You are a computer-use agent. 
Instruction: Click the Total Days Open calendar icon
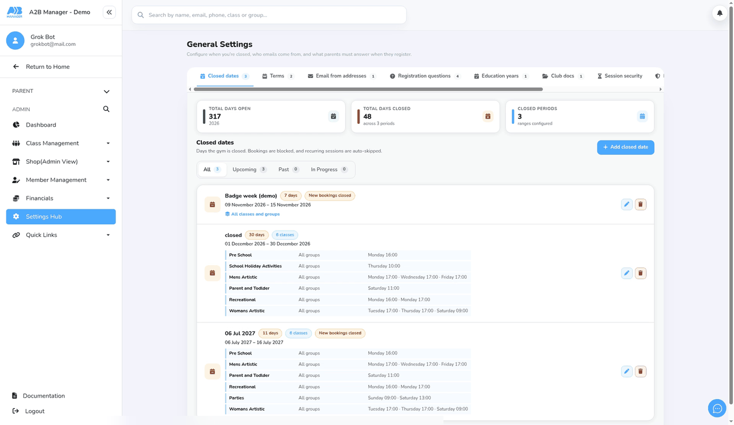pyautogui.click(x=333, y=116)
